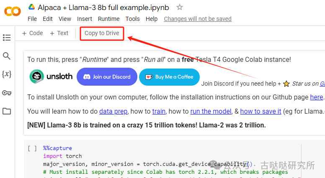This screenshot has height=178, width=325.
Task: Follow the 'run the model' link
Action: coord(211,112)
